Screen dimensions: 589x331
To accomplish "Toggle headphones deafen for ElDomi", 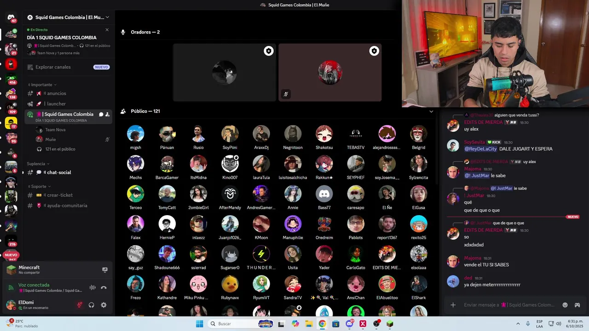I will click(x=92, y=305).
